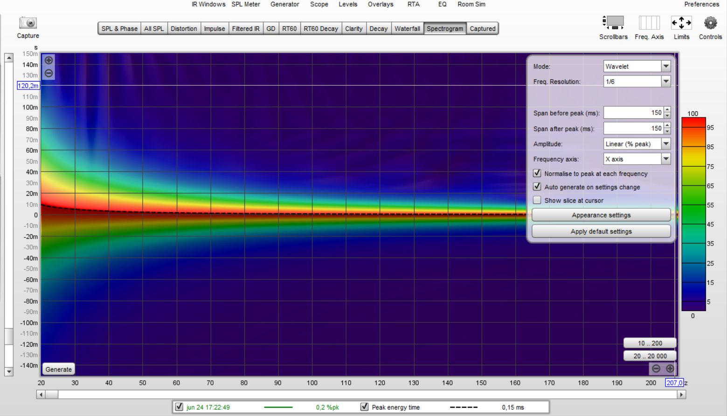Viewport: 727px width, 416px height.
Task: Click the Capture camera icon
Action: pos(28,23)
